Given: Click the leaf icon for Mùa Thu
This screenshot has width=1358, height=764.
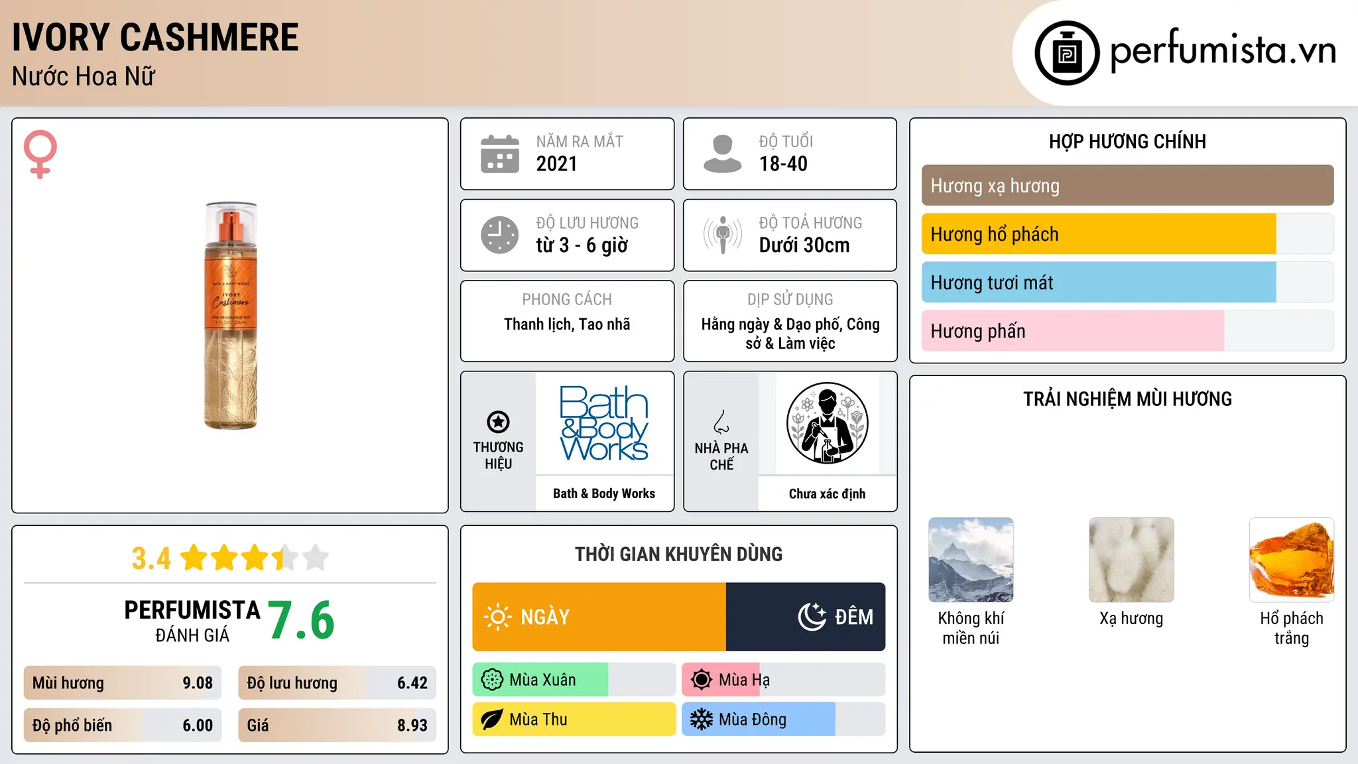Looking at the screenshot, I should point(492,720).
